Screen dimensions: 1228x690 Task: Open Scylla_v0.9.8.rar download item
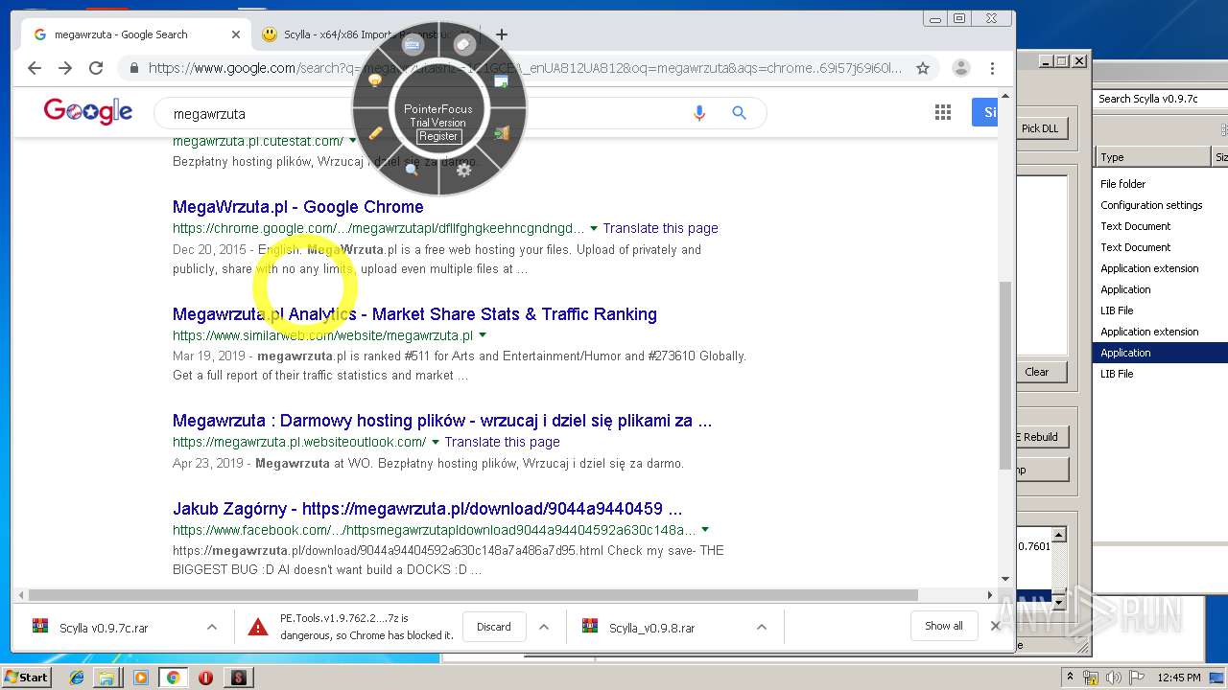651,628
